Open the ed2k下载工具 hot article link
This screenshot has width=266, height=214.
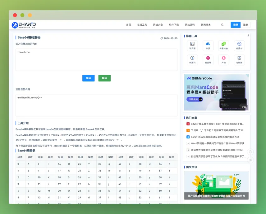[218, 124]
